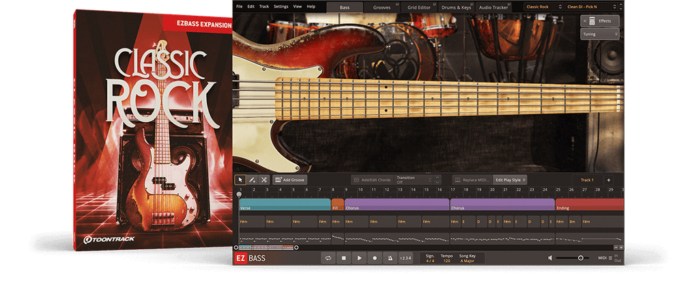Click the left overview range handle
This screenshot has width=699, height=284.
click(x=236, y=247)
